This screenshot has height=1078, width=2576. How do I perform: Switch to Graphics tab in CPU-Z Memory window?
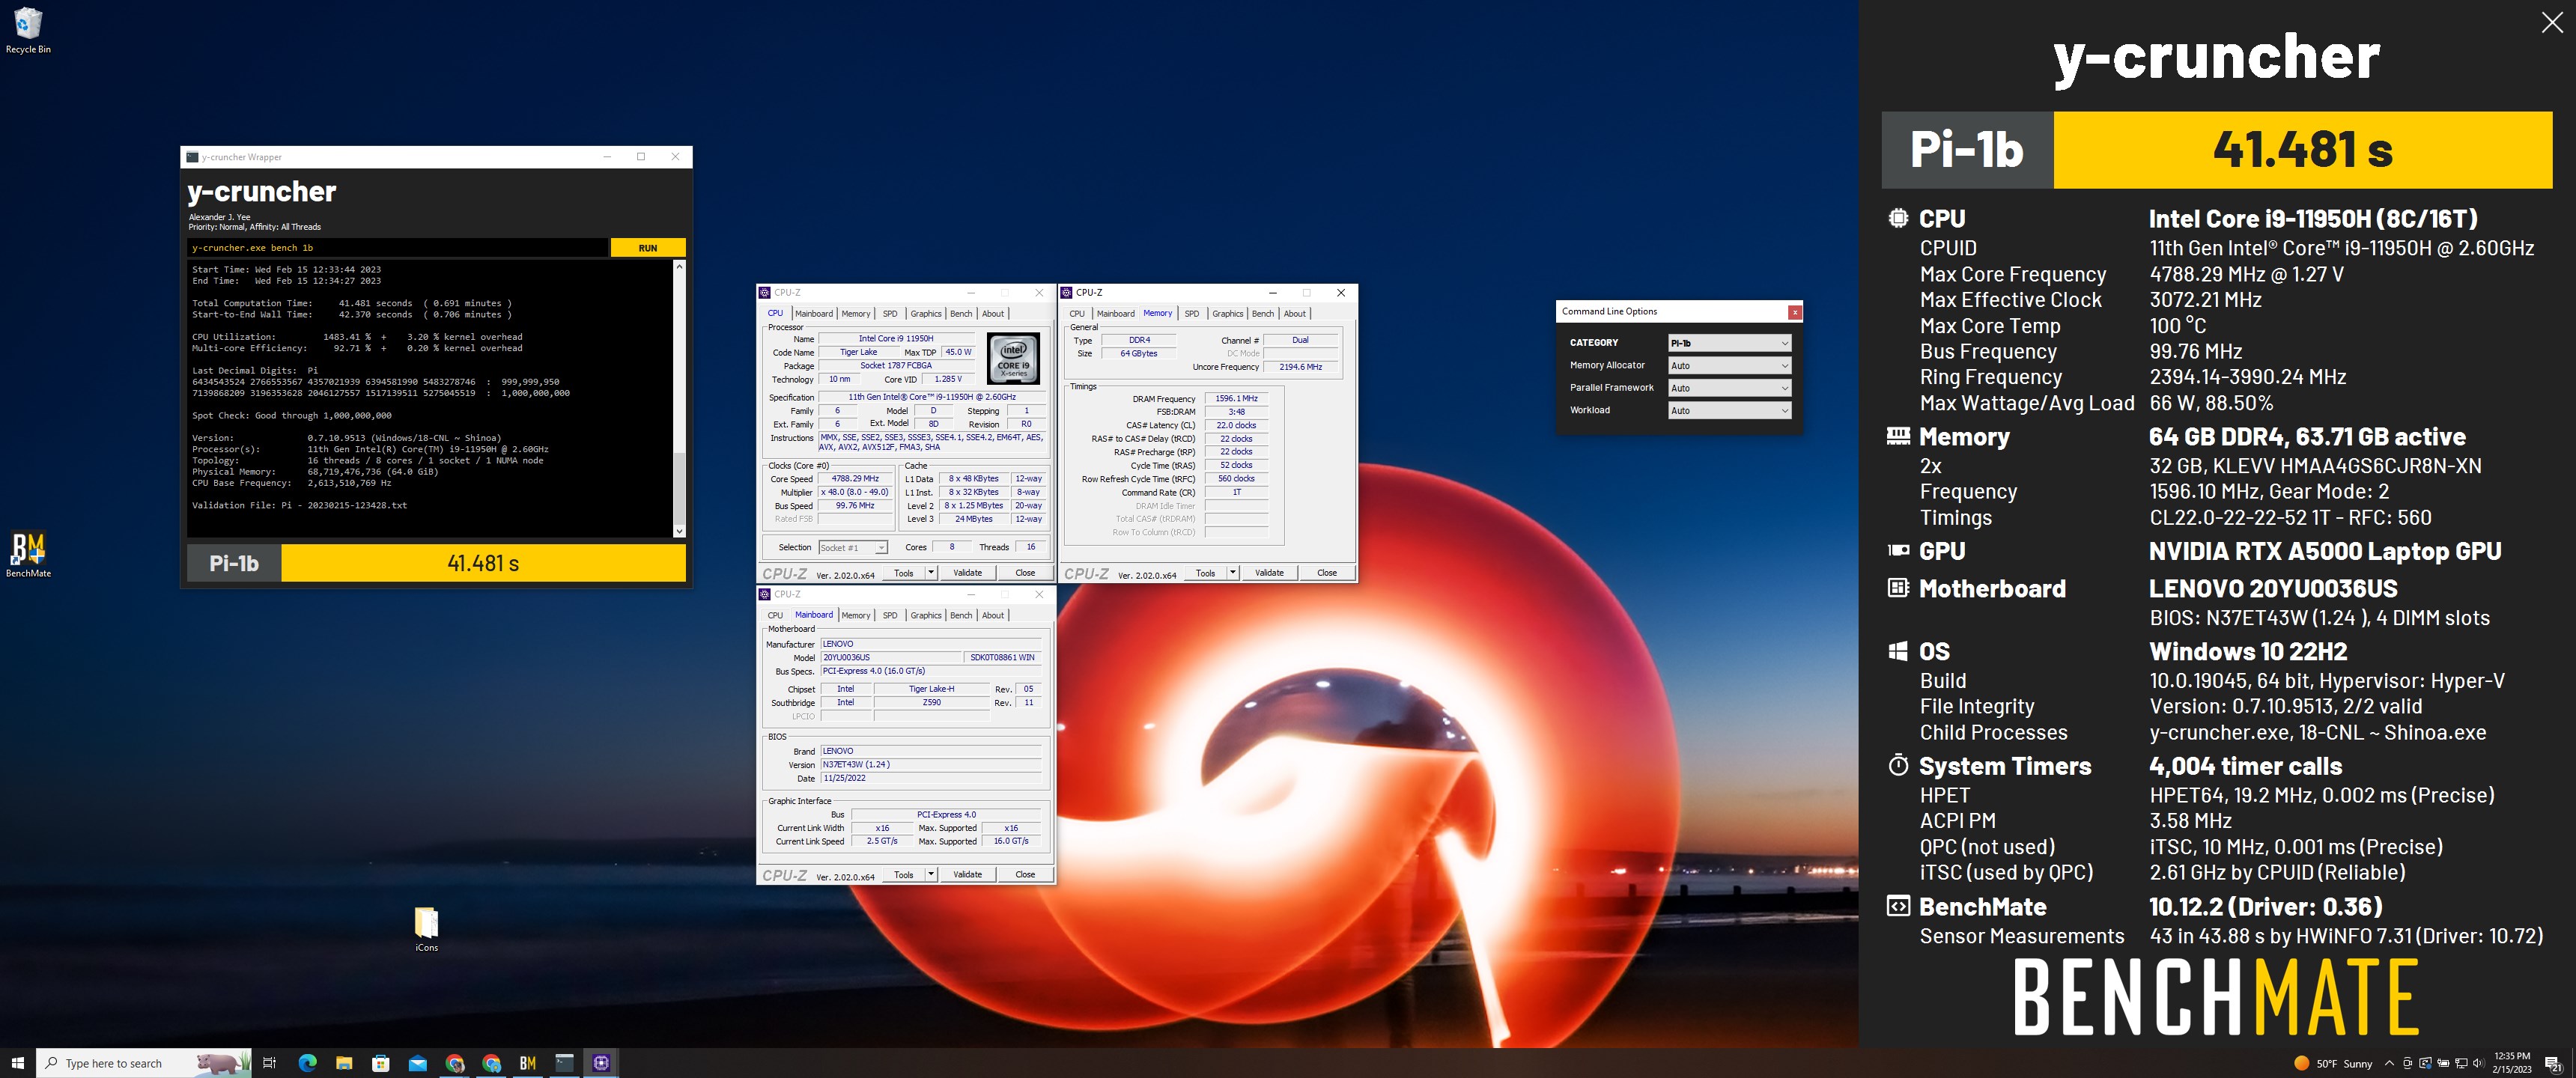[x=1227, y=314]
